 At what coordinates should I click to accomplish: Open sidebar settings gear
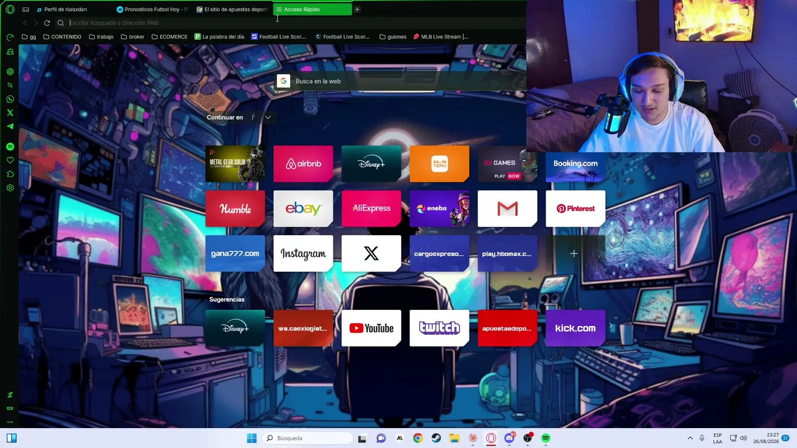pos(10,188)
